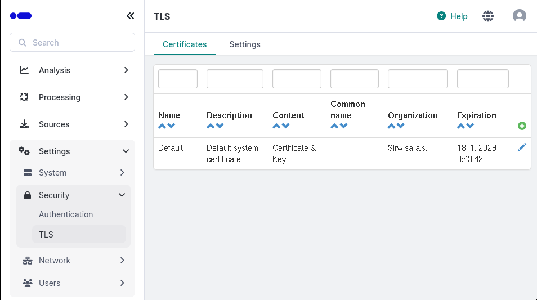Click the green add certificate icon
The image size is (537, 300).
coord(522,126)
